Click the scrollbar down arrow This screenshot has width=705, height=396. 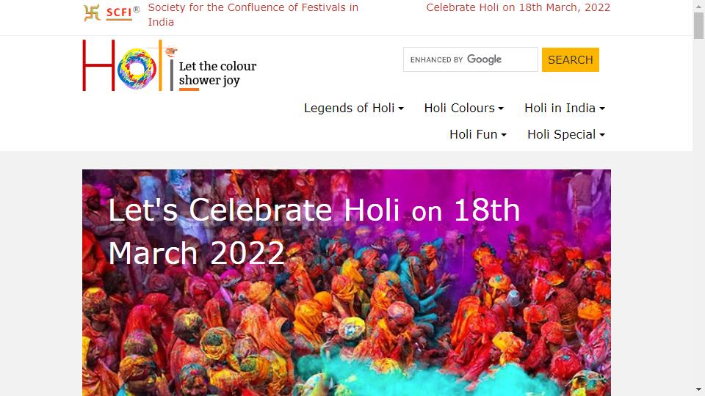coord(698,389)
